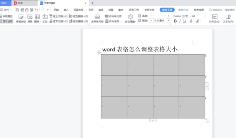
Task: Insert a row above (在上方插入行)
Action: click(58, 16)
